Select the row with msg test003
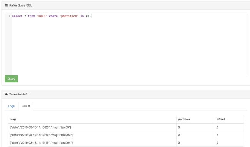This screenshot has height=147, width=250. coord(126,135)
